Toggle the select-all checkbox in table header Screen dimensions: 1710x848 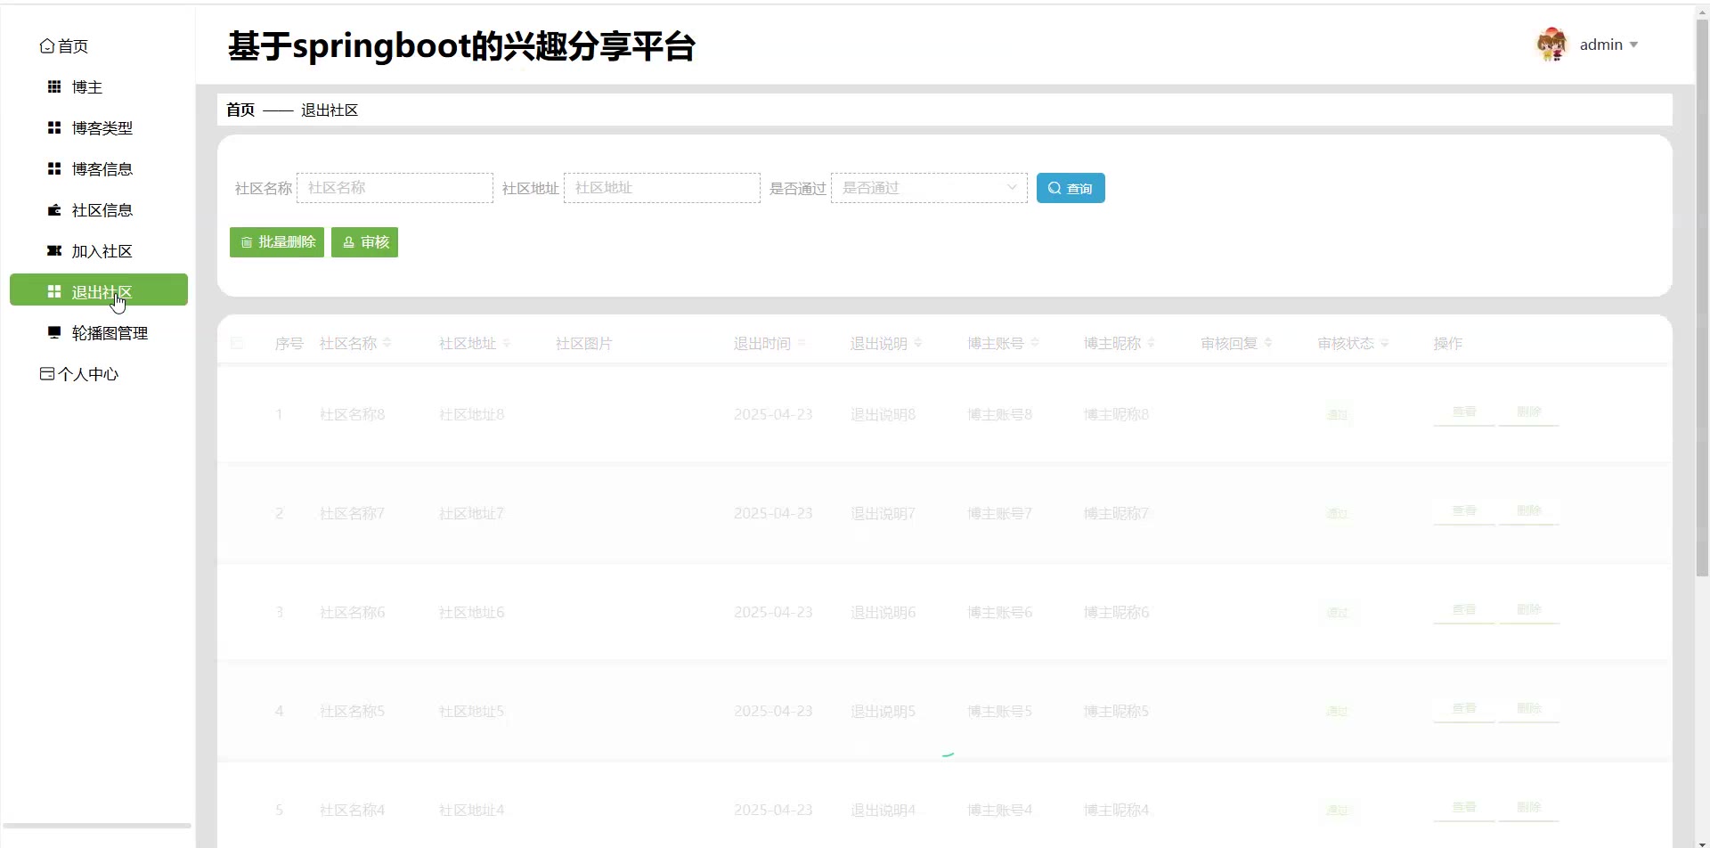237,344
